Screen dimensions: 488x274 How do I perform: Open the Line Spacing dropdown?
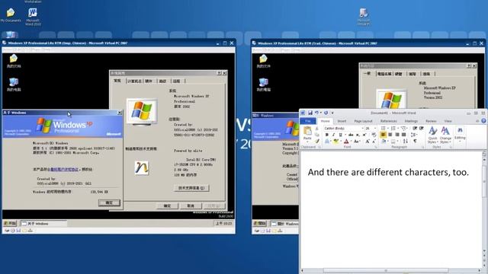(413, 135)
